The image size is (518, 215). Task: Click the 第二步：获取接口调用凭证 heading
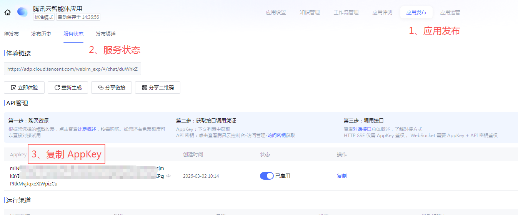pyautogui.click(x=206, y=121)
